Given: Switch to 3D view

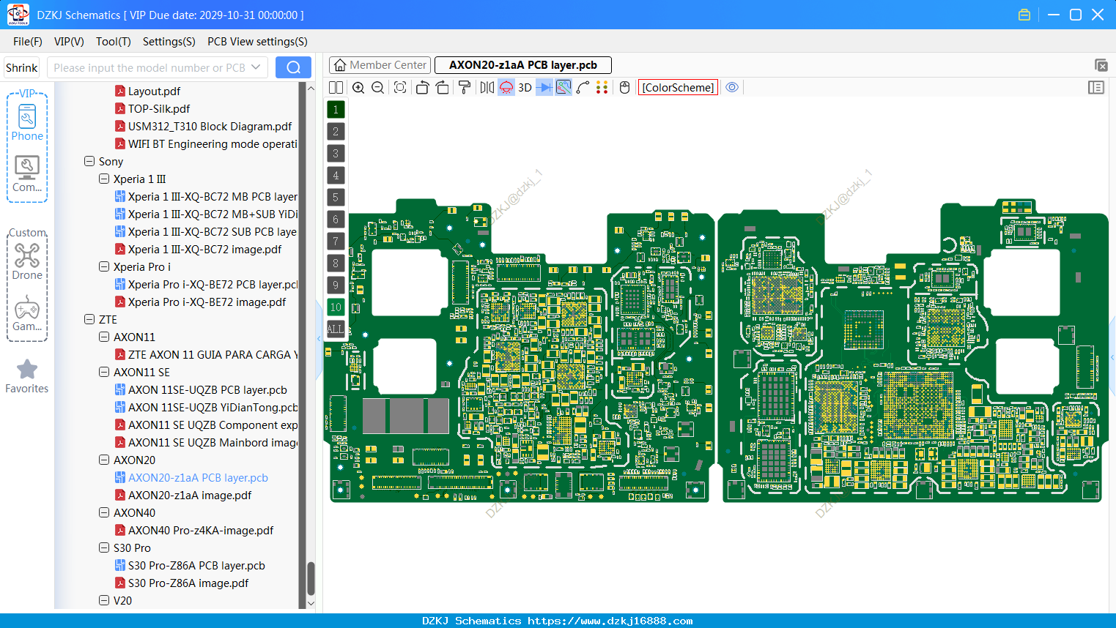Looking at the screenshot, I should tap(525, 87).
